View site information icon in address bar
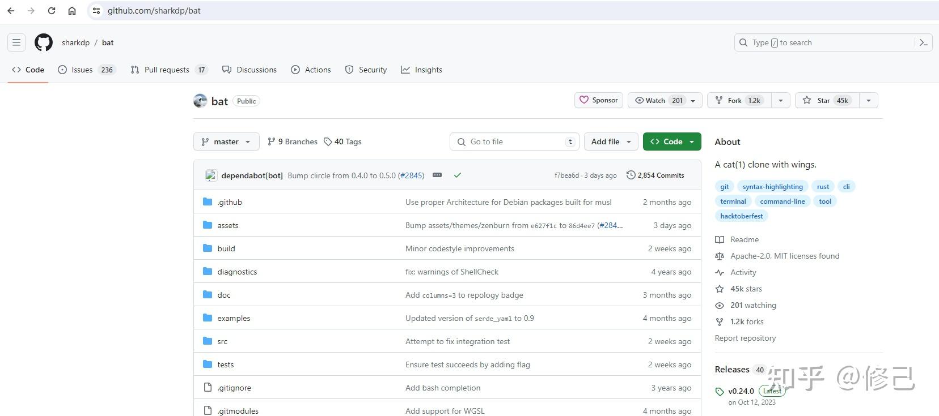The width and height of the screenshot is (939, 416). (x=96, y=11)
